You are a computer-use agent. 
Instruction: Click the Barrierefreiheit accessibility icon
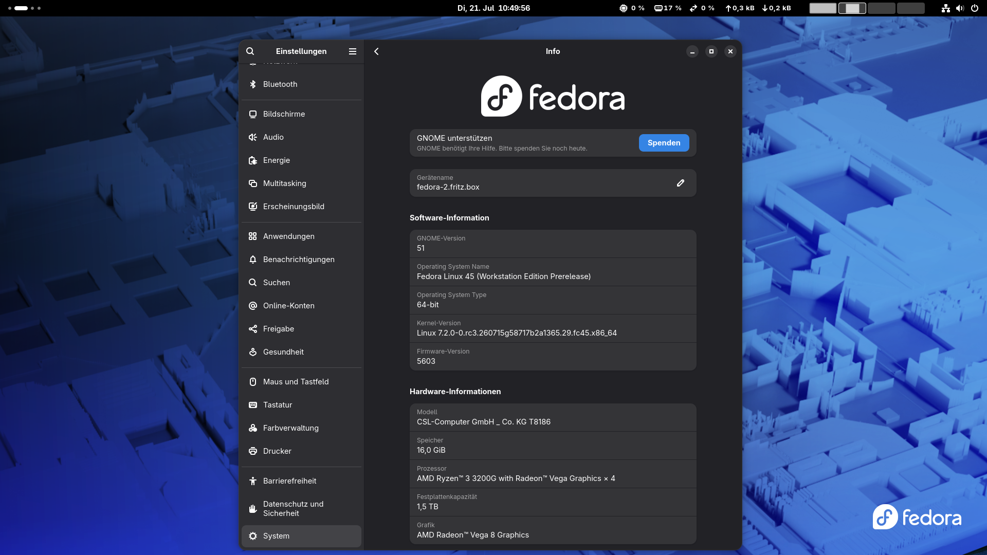[x=253, y=481]
